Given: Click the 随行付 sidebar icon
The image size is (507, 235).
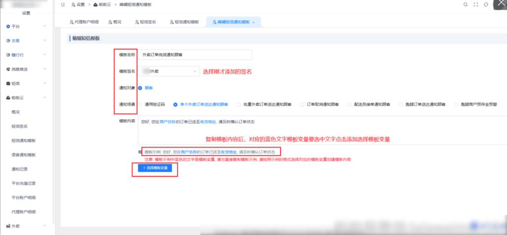Looking at the screenshot, I should 8,55.
